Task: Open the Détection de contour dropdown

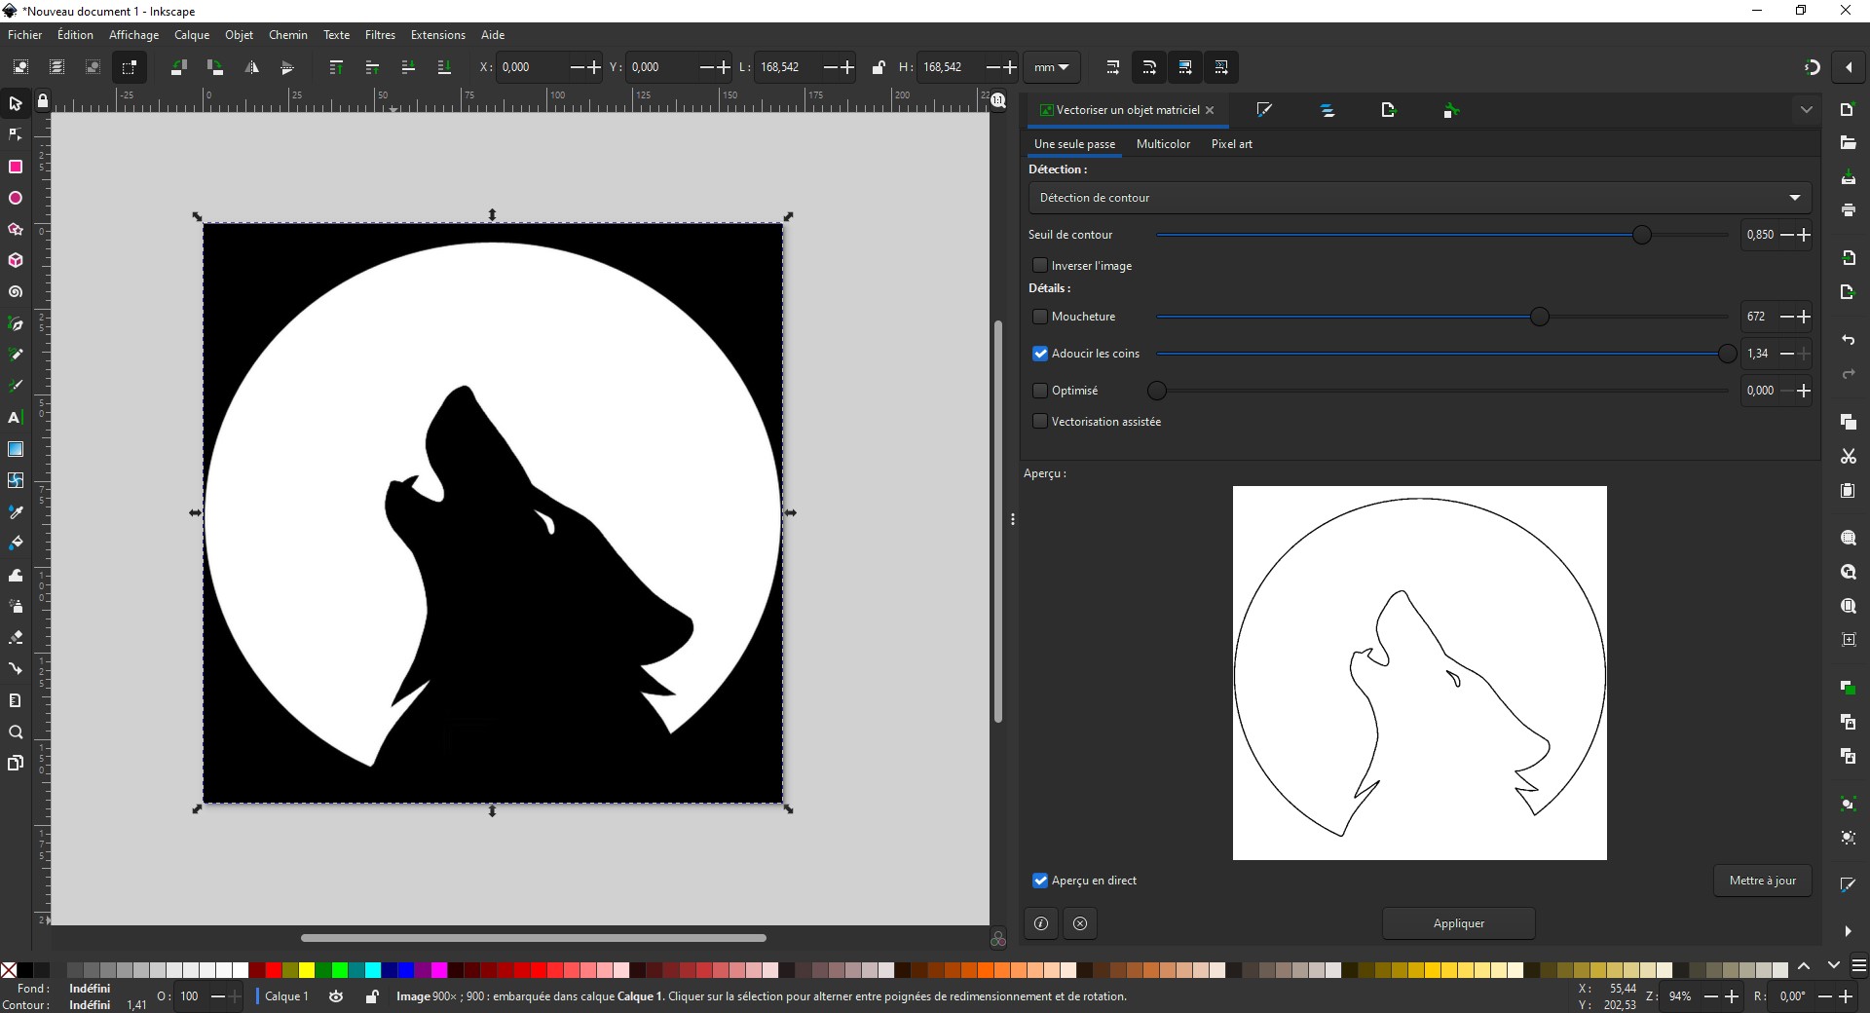Action: (1419, 198)
